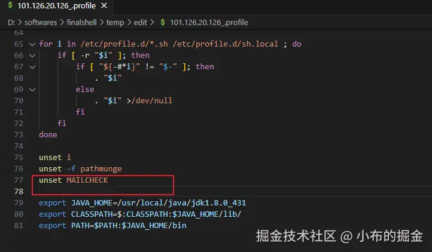Close the 101.126.20.126_profile tab
Viewport: 432px width, 252px height.
pyautogui.click(x=104, y=6)
